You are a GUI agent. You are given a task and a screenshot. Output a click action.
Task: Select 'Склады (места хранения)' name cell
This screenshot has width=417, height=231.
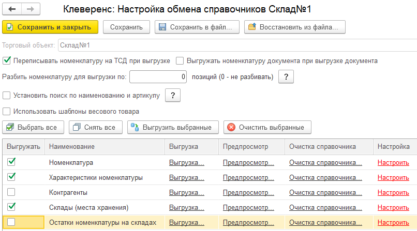[x=105, y=208]
